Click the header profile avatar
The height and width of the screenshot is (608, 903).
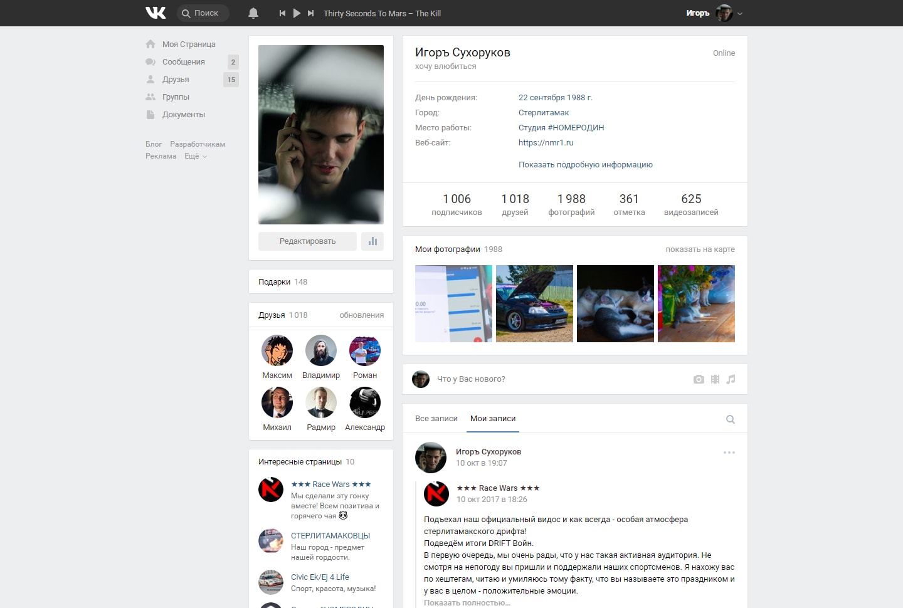[724, 13]
